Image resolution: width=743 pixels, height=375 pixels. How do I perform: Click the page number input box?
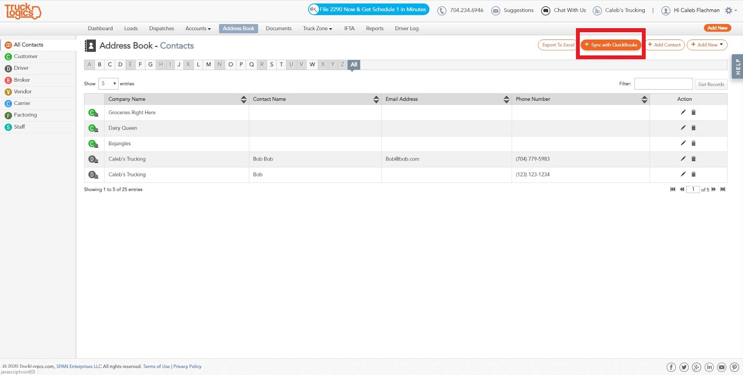point(693,189)
